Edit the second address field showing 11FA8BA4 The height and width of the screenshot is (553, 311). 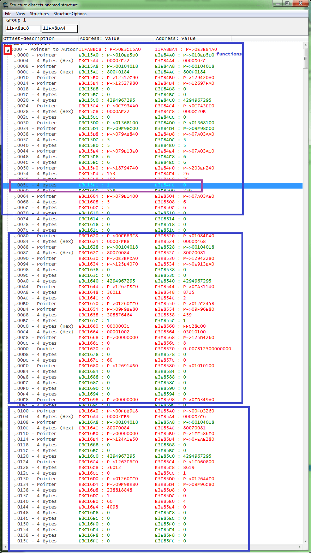[x=59, y=28]
